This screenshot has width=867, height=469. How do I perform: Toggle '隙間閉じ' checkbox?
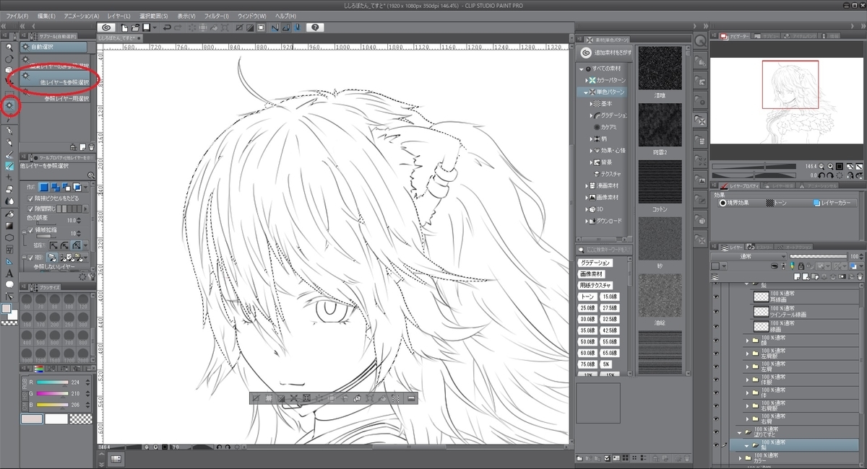30,208
